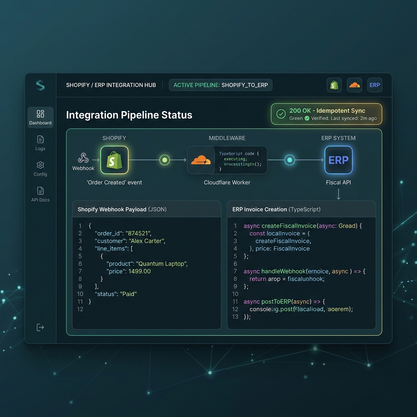This screenshot has width=417, height=417.
Task: Click the 200 OK Idempotent Sync status badge
Action: [x=326, y=114]
